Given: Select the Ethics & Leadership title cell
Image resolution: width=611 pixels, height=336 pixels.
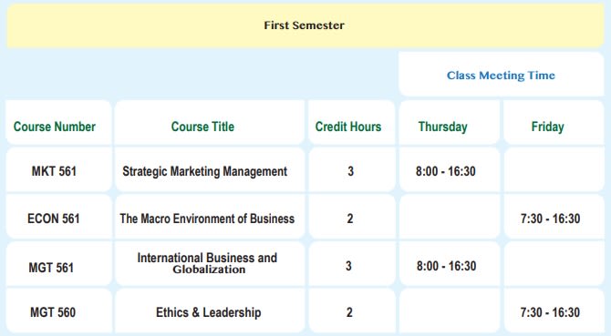Looking at the screenshot, I should [x=210, y=311].
